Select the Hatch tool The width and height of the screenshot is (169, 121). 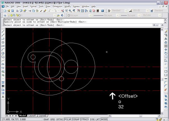pos(3,82)
